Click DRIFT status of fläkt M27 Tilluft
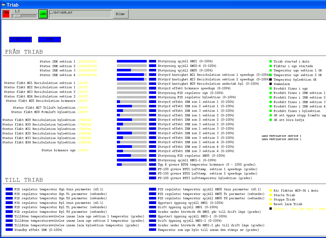326x238 pixels. [x=83, y=108]
